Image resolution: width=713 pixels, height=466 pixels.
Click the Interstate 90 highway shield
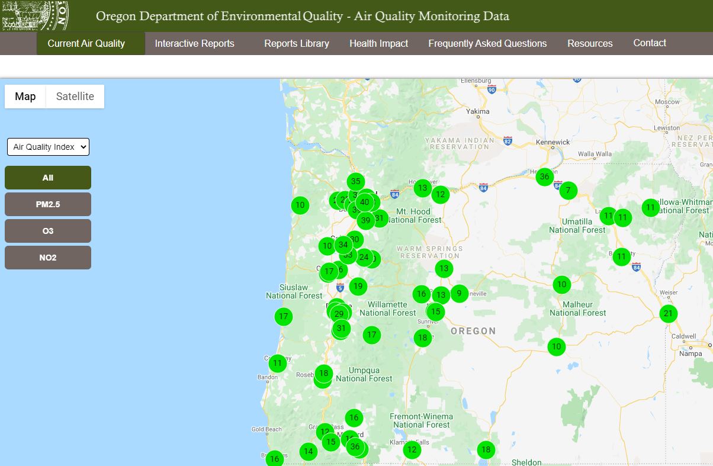[x=492, y=89]
